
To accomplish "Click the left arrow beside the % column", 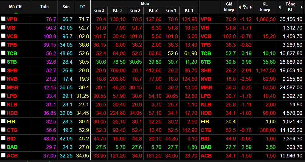I will pos(240,7).
